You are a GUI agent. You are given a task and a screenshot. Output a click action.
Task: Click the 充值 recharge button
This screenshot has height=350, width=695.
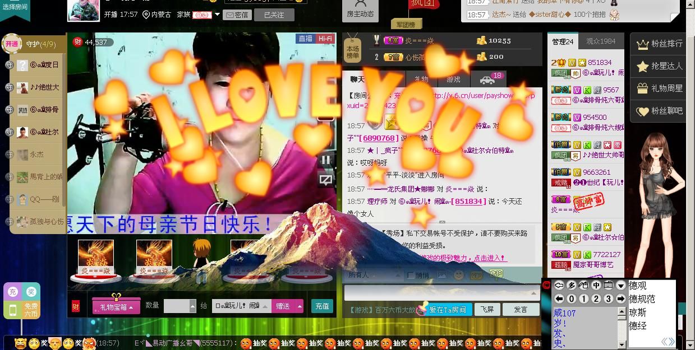point(322,306)
